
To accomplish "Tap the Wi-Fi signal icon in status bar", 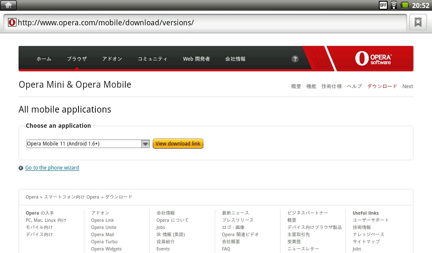I will click(x=394, y=5).
